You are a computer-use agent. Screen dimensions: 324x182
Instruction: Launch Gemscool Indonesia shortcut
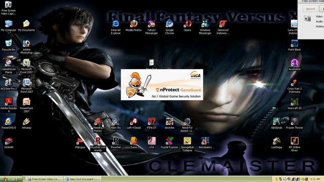click(223, 27)
